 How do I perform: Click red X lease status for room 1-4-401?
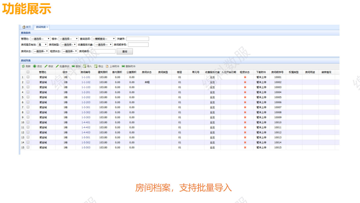245,122
